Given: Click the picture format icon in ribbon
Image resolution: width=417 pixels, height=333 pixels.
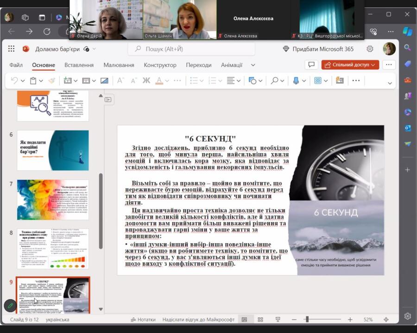Looking at the screenshot, I should (104, 80).
